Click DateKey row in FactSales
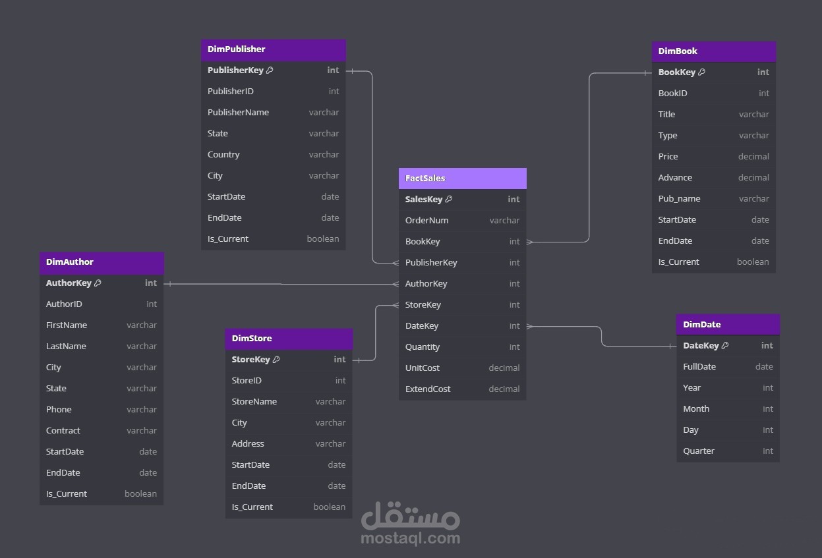The height and width of the screenshot is (558, 822). point(463,326)
